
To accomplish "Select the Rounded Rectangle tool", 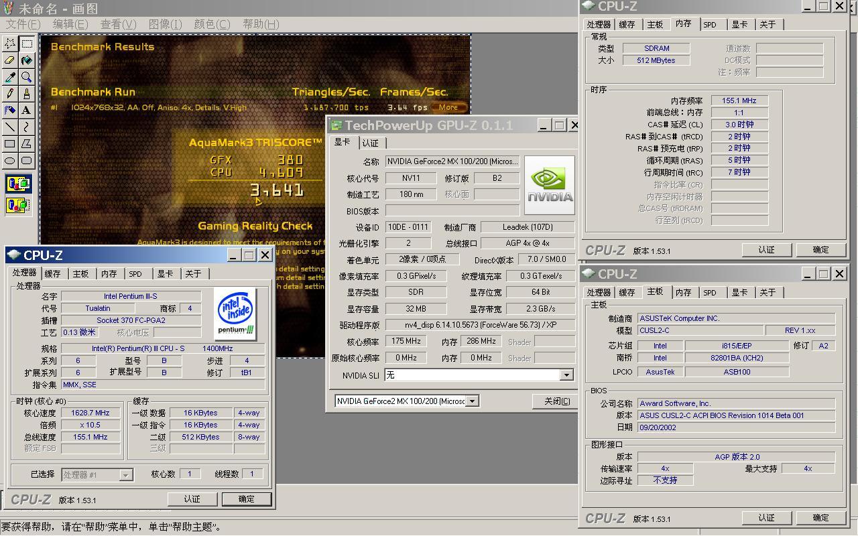I will 26,160.
